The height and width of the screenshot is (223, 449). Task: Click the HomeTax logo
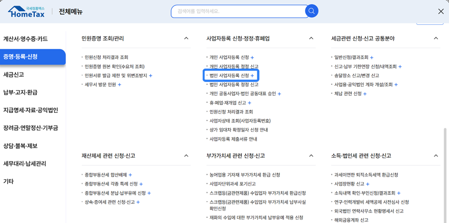click(x=26, y=11)
